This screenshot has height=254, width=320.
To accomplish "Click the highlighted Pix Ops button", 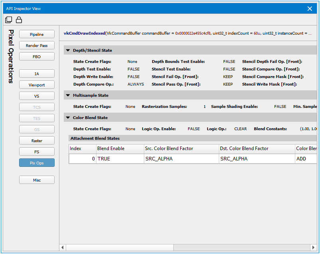I will coord(37,163).
